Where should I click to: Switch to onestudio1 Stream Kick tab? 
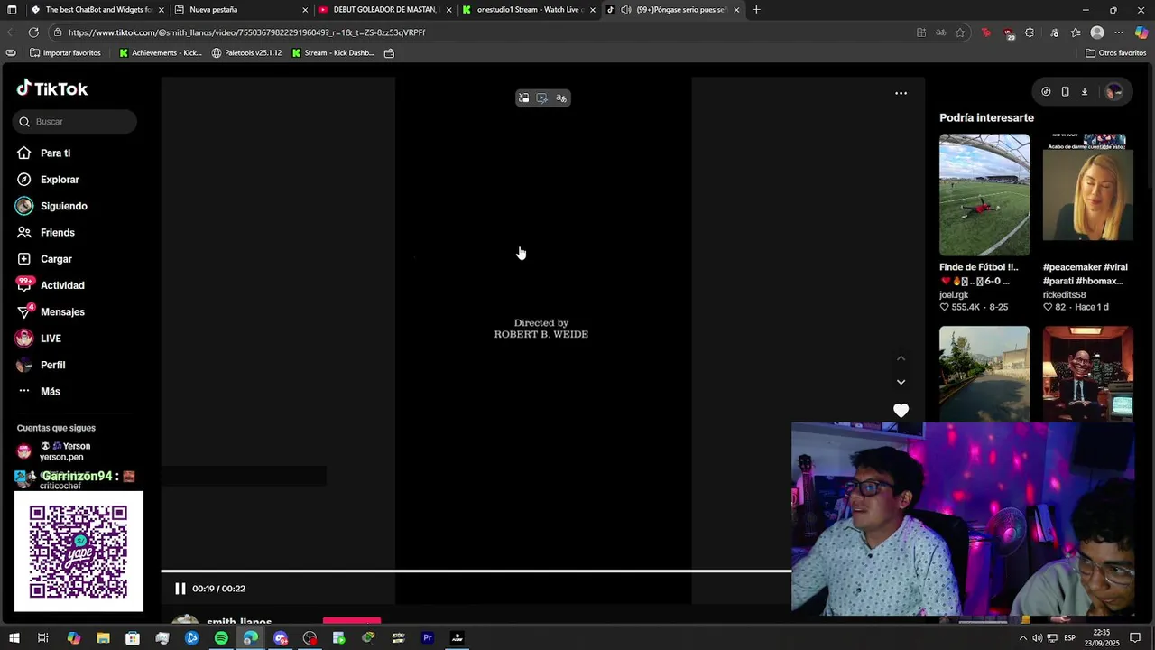527,10
